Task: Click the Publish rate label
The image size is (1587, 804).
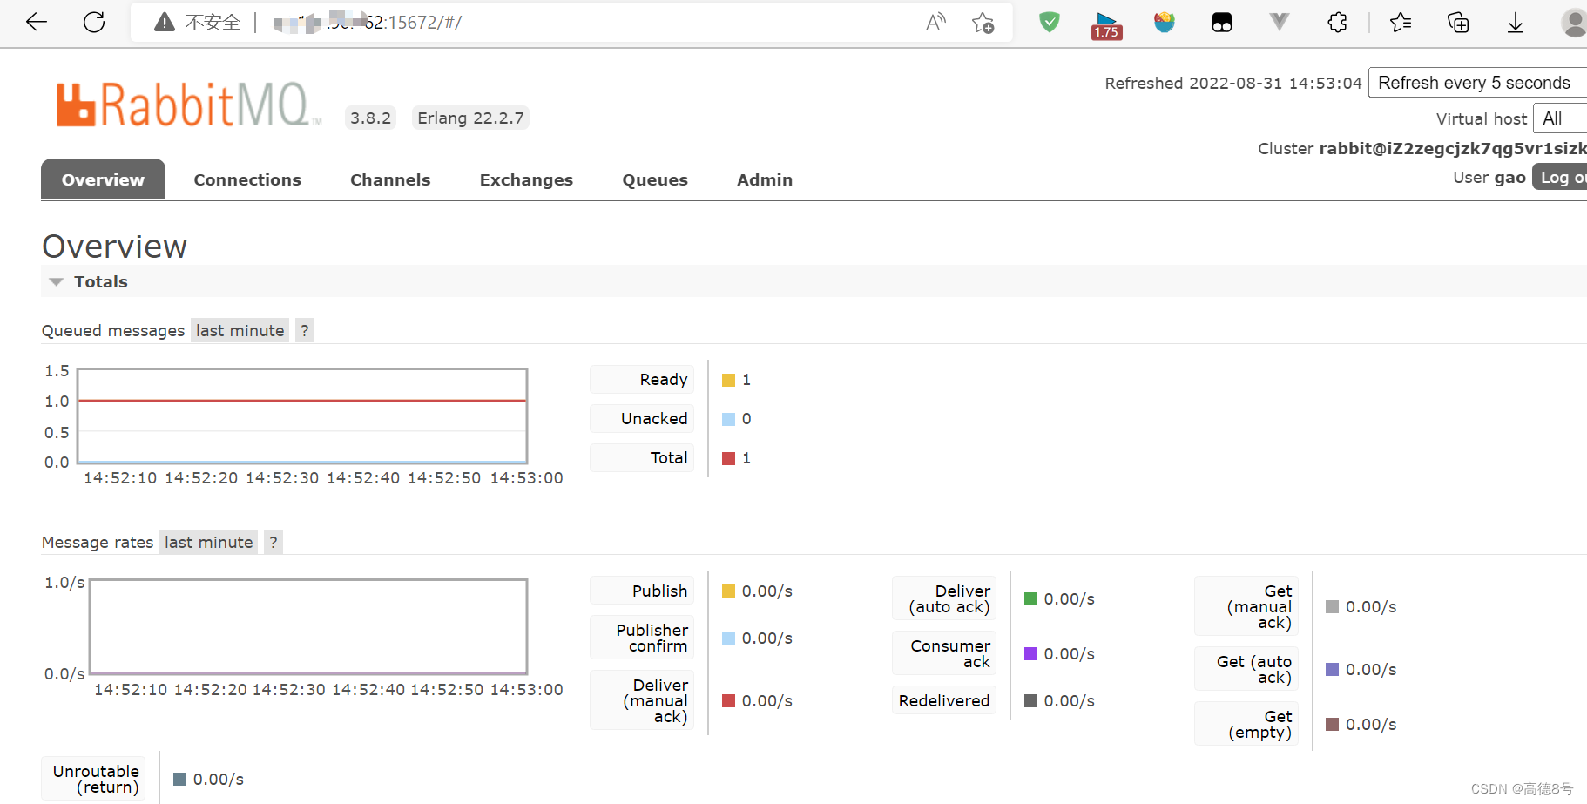Action: click(x=642, y=591)
